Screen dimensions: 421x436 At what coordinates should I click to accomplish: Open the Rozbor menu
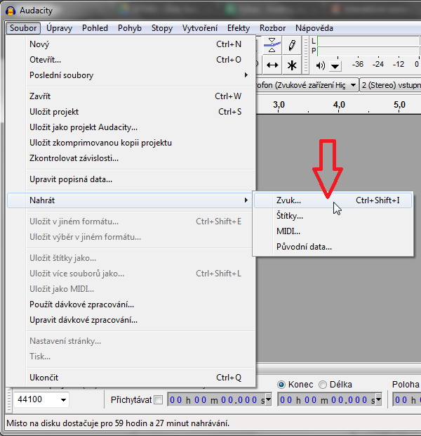pyautogui.click(x=272, y=28)
